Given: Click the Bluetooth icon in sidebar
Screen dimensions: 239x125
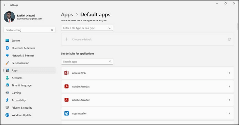Looking at the screenshot, I should coord(7,48).
